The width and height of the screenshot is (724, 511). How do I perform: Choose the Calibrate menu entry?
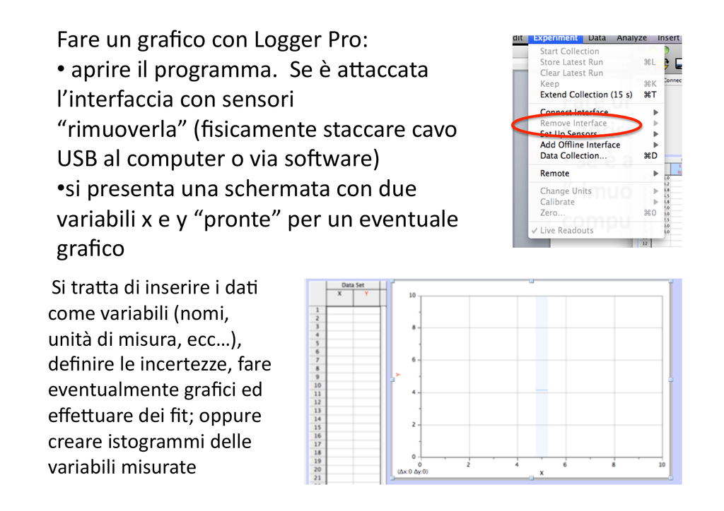(x=557, y=202)
